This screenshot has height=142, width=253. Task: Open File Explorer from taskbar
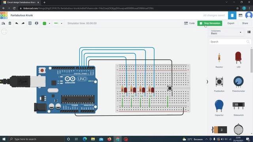(x=93, y=139)
